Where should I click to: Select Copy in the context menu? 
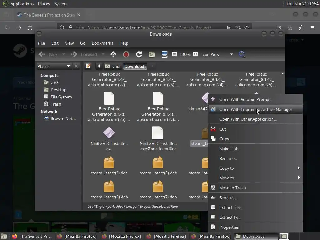[256, 139]
